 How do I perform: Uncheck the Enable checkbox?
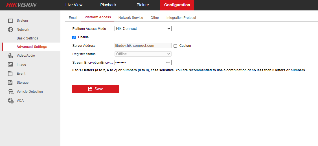pyautogui.click(x=74, y=37)
